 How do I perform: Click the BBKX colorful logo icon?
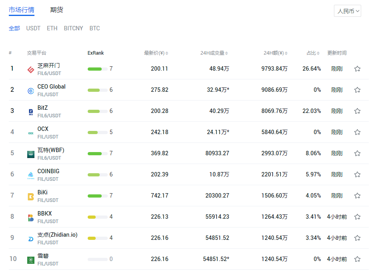pyautogui.click(x=31, y=218)
